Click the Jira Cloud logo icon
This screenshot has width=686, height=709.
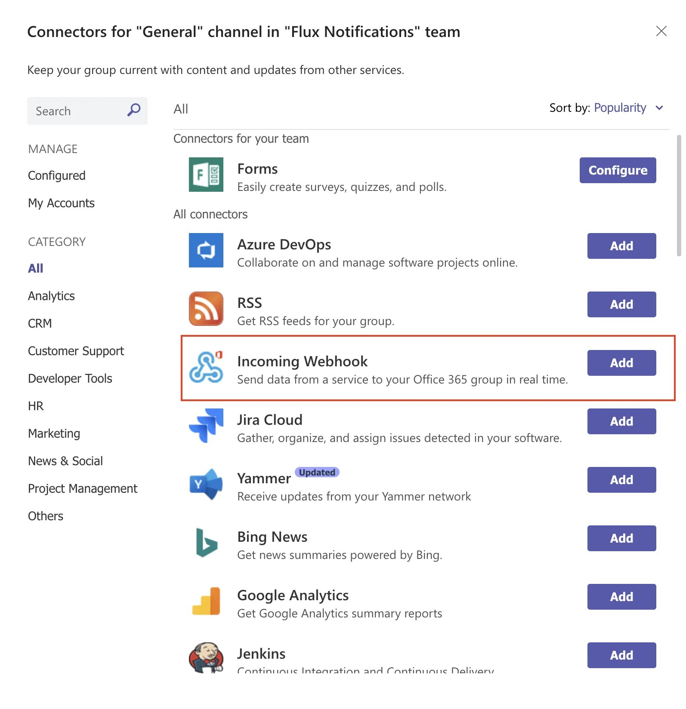[x=206, y=426]
